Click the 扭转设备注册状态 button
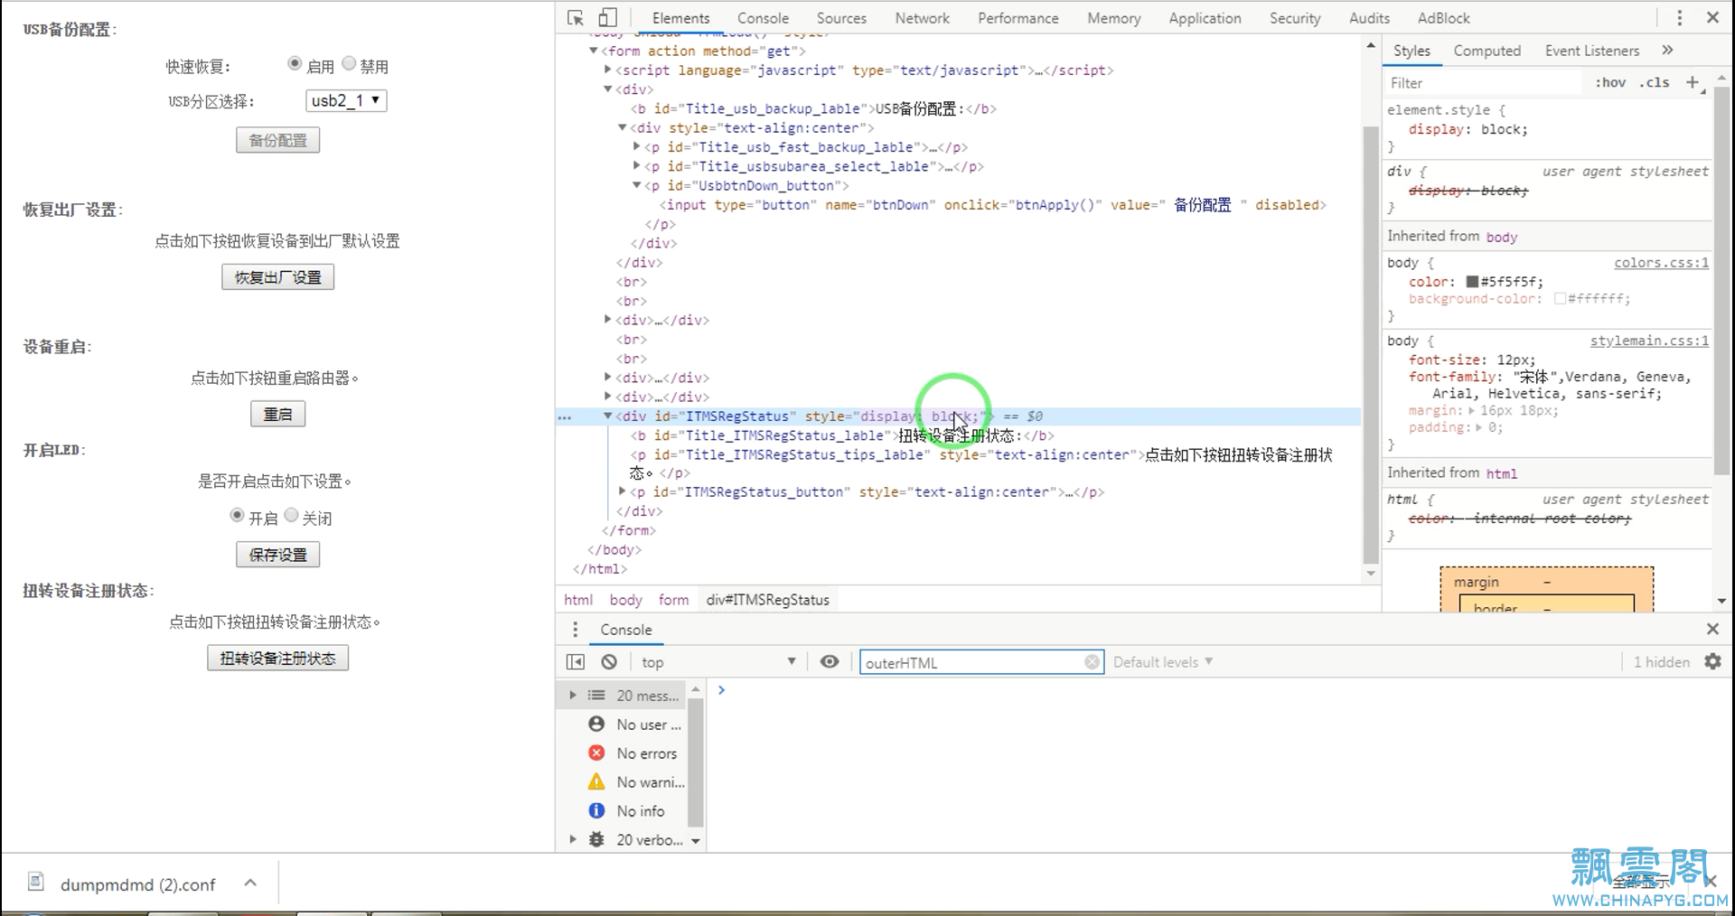The image size is (1735, 916). [277, 659]
